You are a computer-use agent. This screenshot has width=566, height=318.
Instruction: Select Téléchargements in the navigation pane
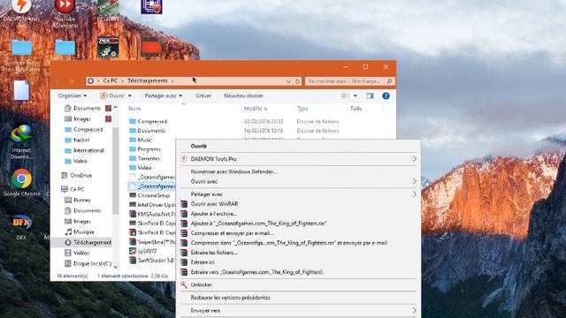88,243
